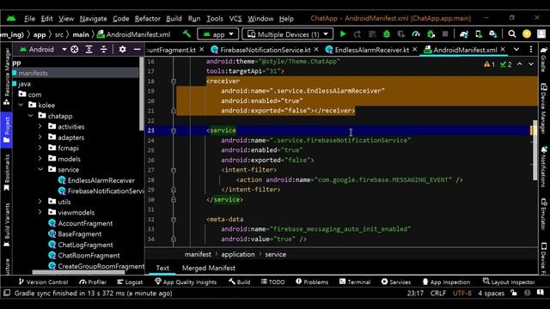The height and width of the screenshot is (309, 550).
Task: Click Project panel horizontal scrollbar
Action: pos(78,272)
